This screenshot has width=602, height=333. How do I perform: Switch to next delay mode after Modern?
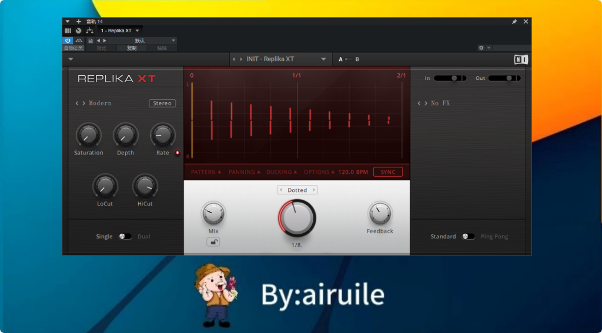coord(83,103)
